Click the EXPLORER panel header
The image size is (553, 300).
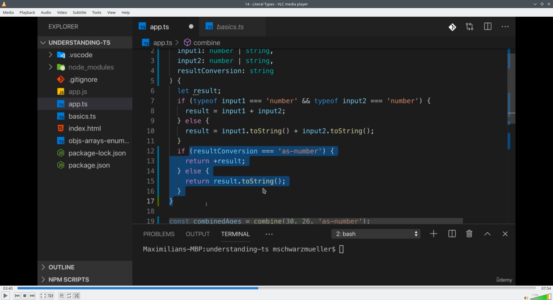click(63, 27)
